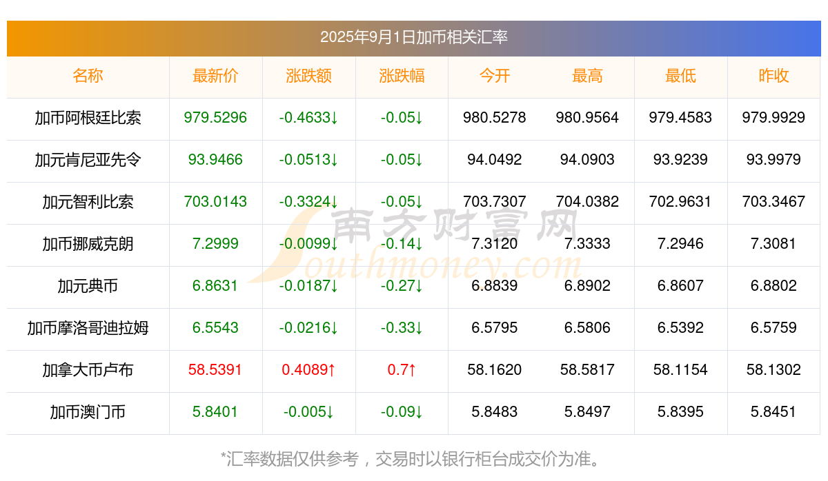The width and height of the screenshot is (828, 481).
Task: Click change percent -0.33↓
Action: (x=402, y=328)
